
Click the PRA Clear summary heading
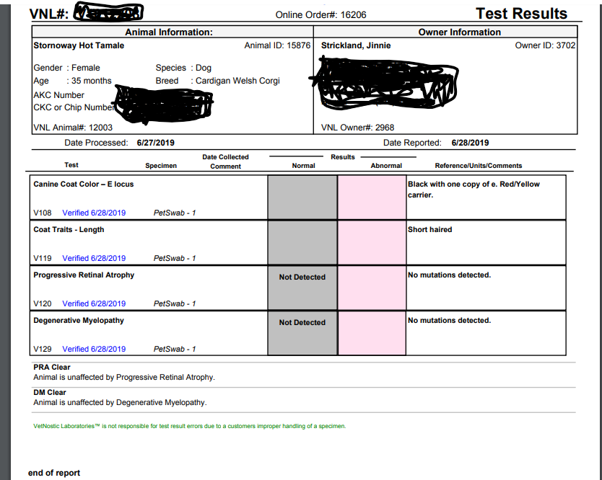(x=52, y=367)
